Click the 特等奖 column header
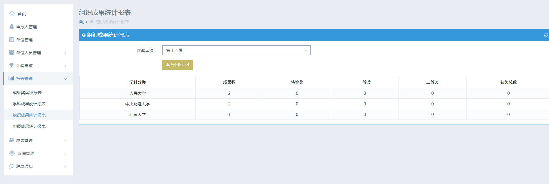The width and height of the screenshot is (549, 184). point(297,82)
